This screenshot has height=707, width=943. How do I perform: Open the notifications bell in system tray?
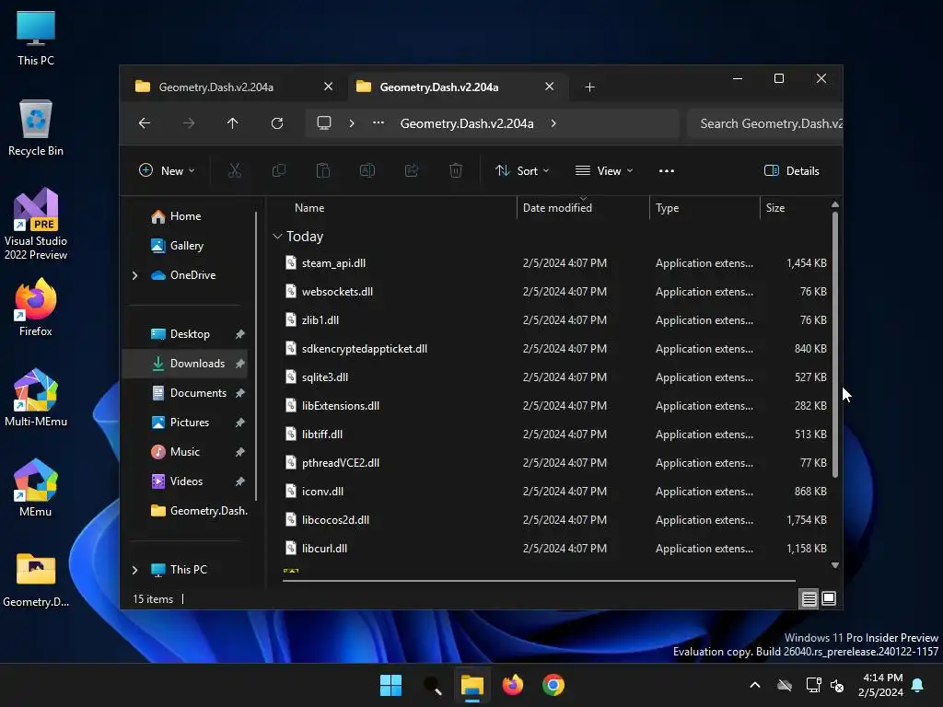point(918,685)
